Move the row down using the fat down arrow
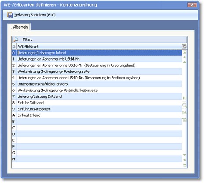The width and height of the screenshot is (204, 183). point(185,160)
